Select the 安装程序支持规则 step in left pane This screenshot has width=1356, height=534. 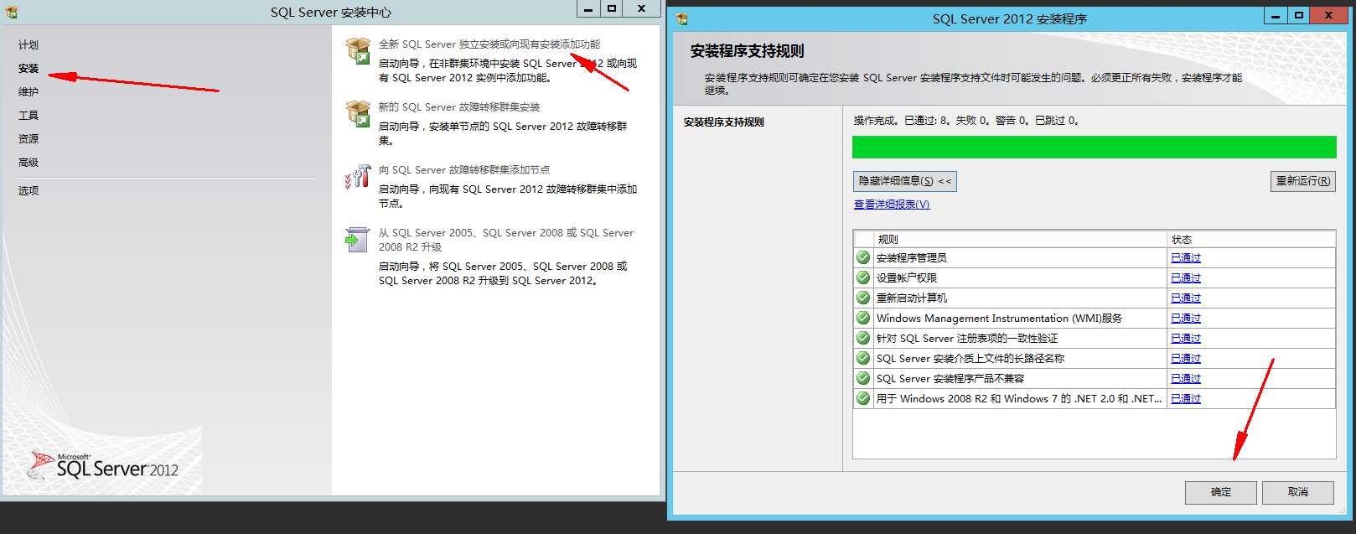(724, 122)
